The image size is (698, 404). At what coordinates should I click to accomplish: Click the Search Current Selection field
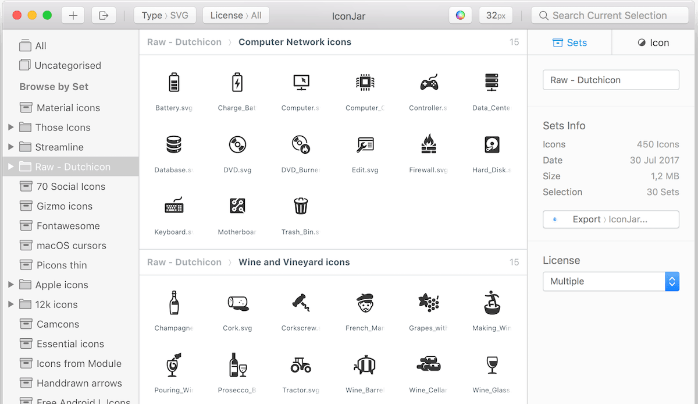tap(610, 15)
